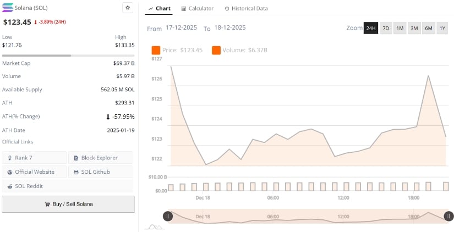Image resolution: width=454 pixels, height=232 pixels.
Task: Select the 24H zoom range
Action: click(371, 28)
